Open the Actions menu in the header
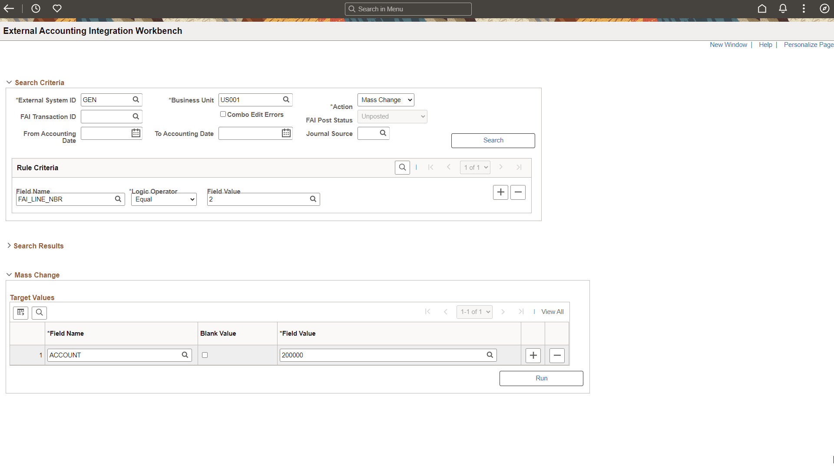Screen dimensions: 834x469 point(804,9)
